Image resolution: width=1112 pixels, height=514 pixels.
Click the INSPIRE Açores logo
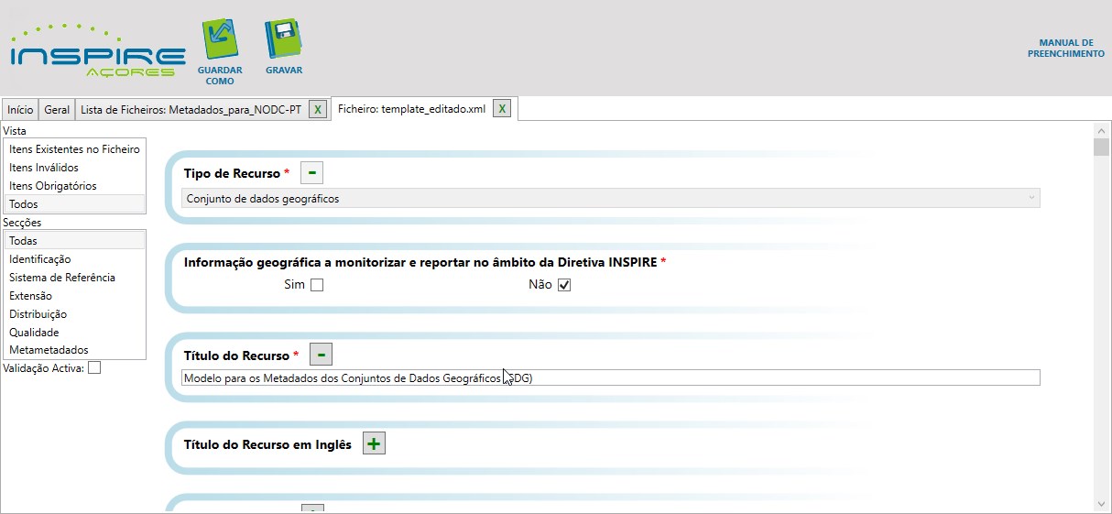pos(97,52)
